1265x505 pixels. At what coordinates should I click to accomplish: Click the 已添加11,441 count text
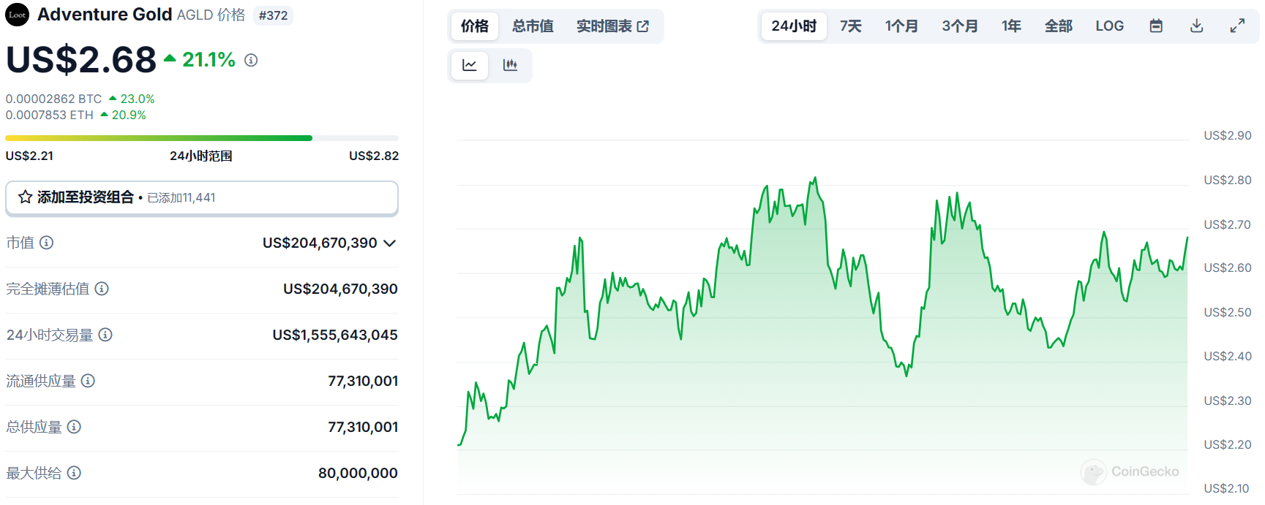(x=181, y=198)
